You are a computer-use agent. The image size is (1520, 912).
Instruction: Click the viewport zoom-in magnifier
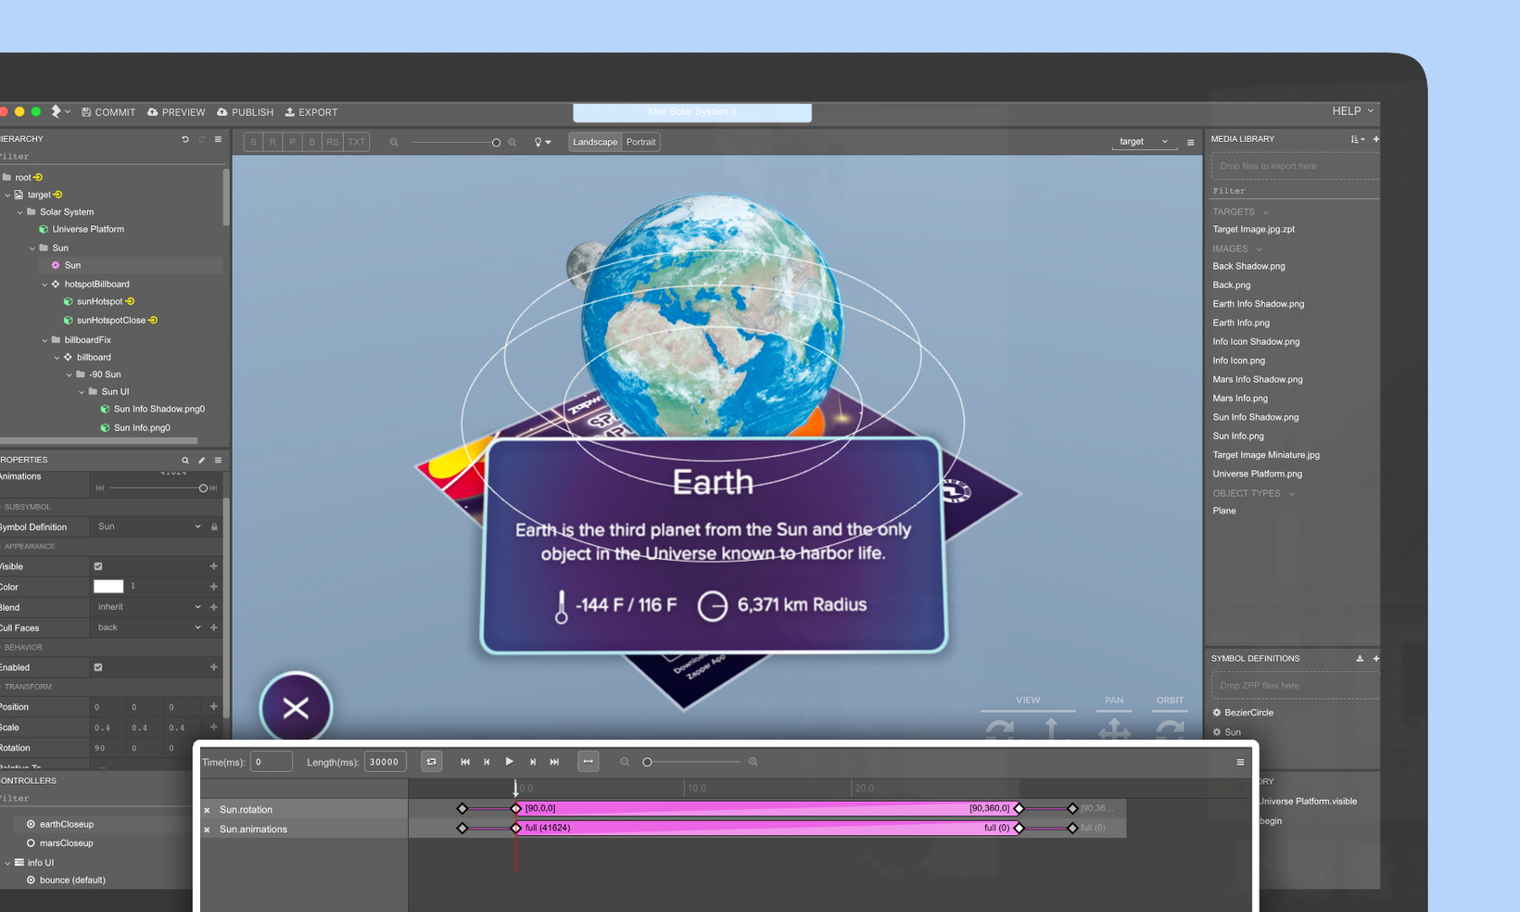513,143
